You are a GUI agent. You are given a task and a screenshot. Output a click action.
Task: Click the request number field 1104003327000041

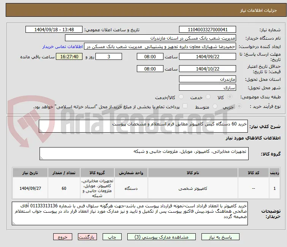(208, 30)
